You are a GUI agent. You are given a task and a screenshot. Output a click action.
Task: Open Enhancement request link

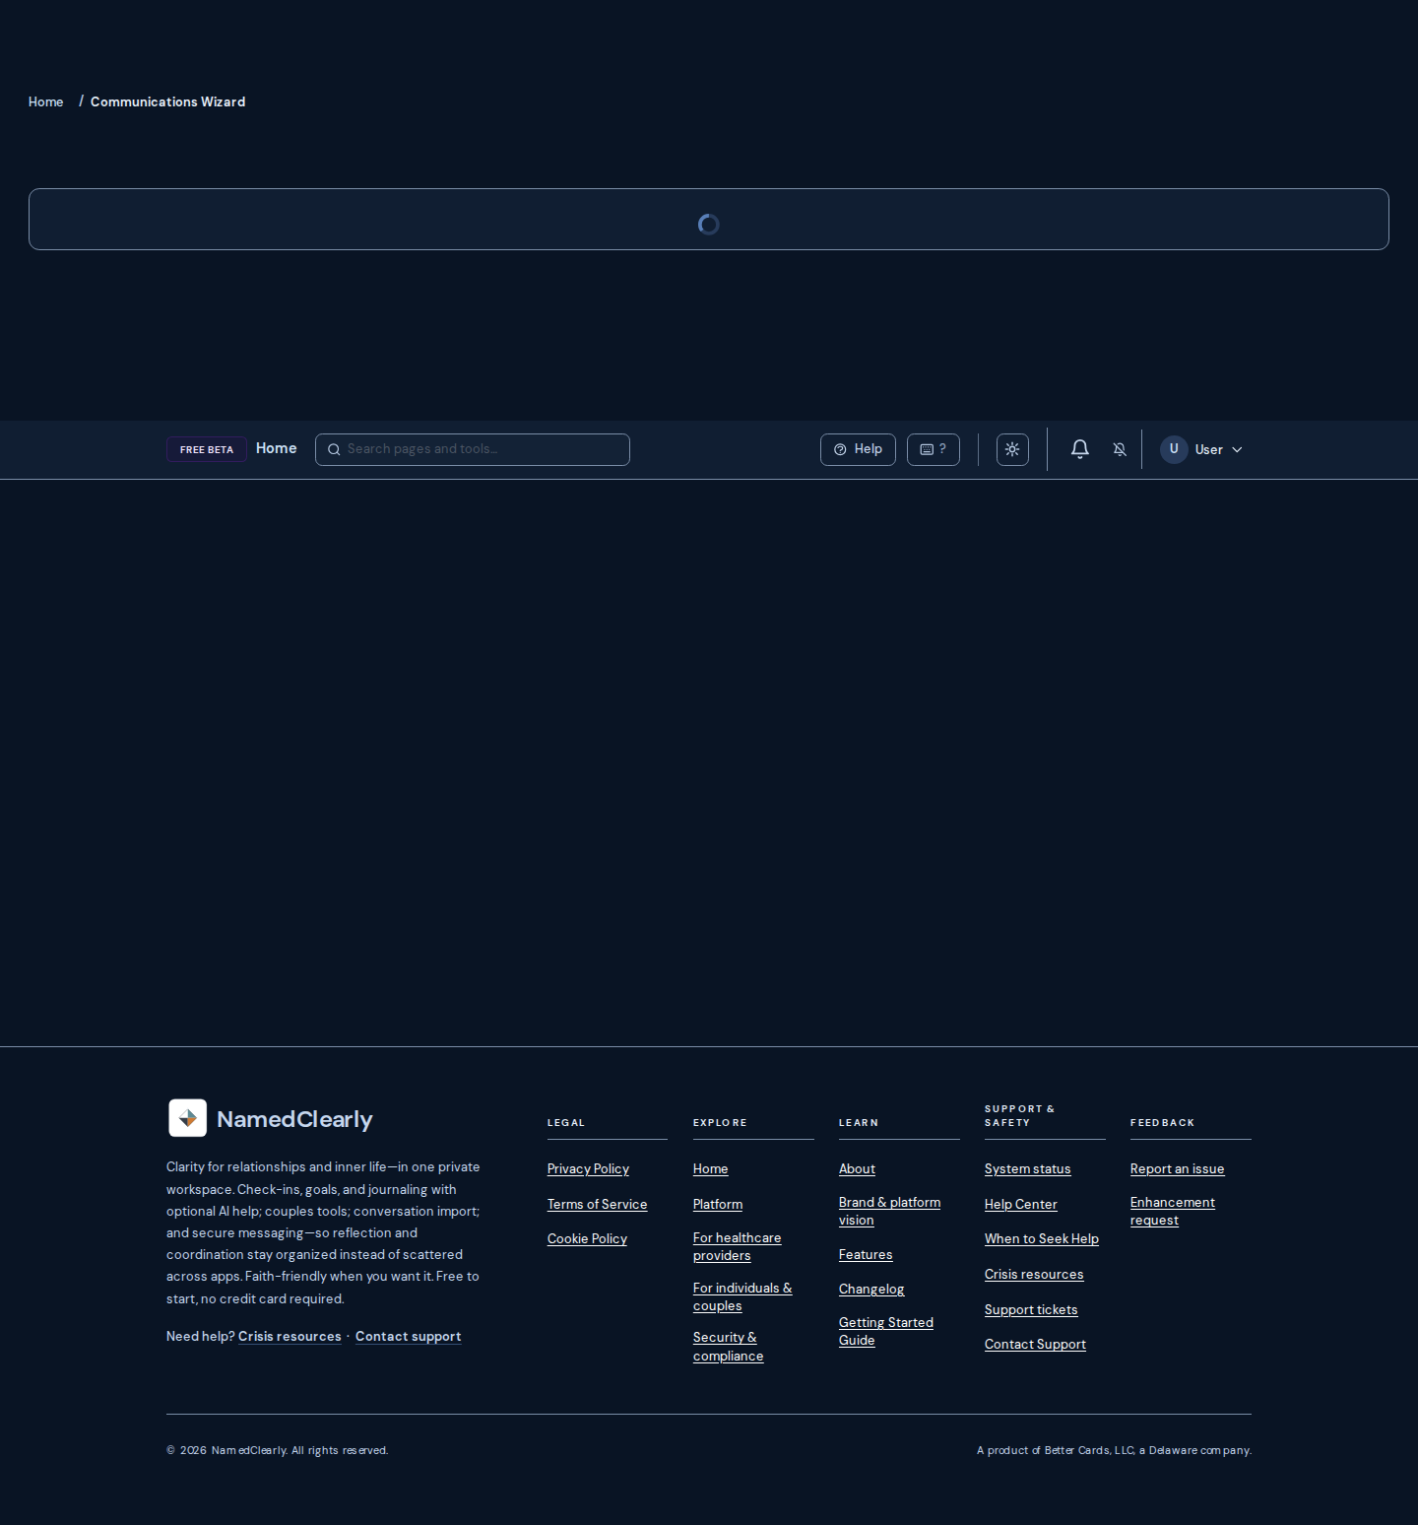[x=1173, y=1211]
